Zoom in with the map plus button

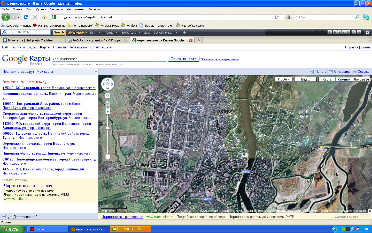click(x=108, y=112)
